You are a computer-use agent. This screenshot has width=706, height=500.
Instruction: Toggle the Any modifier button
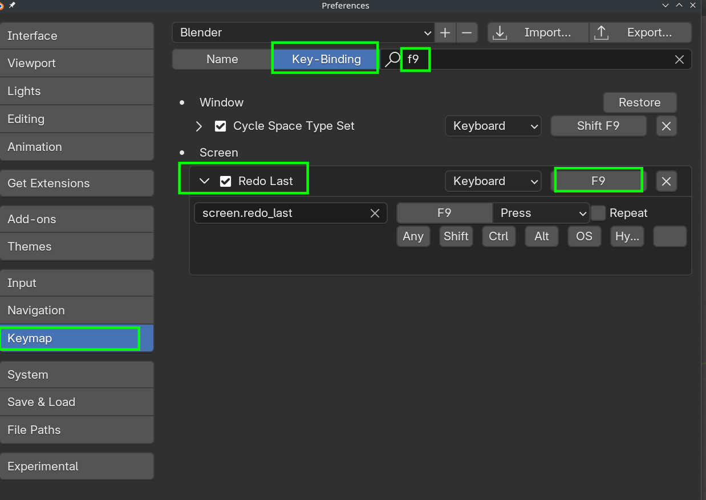(413, 236)
